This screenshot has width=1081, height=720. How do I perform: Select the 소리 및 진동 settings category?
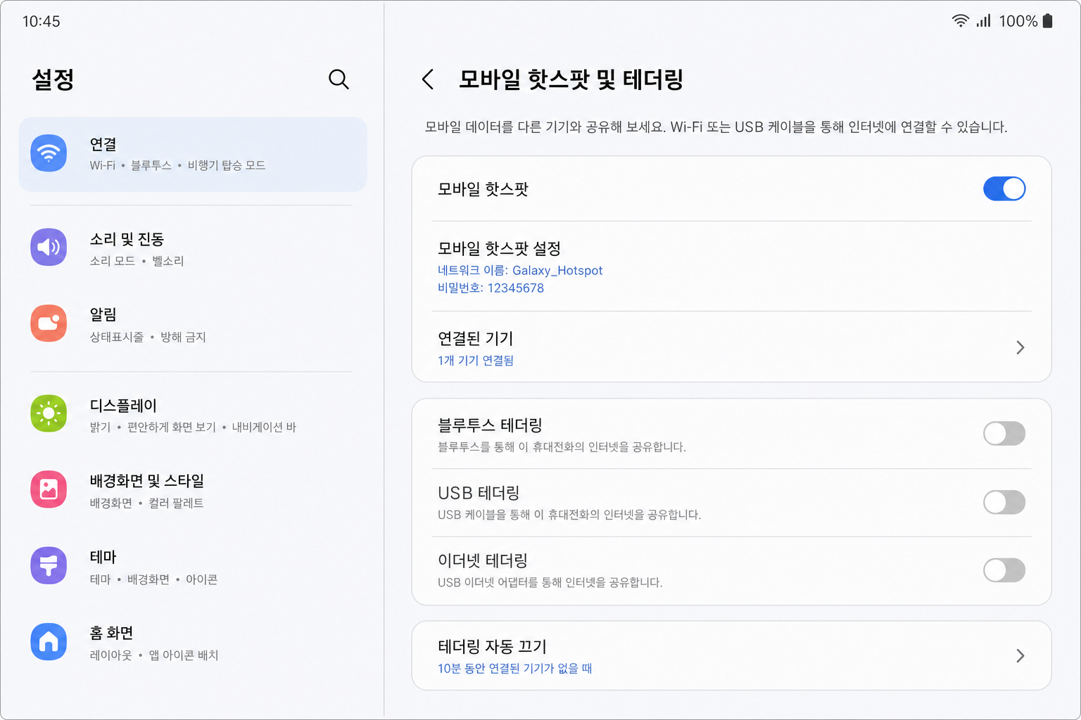[193, 248]
